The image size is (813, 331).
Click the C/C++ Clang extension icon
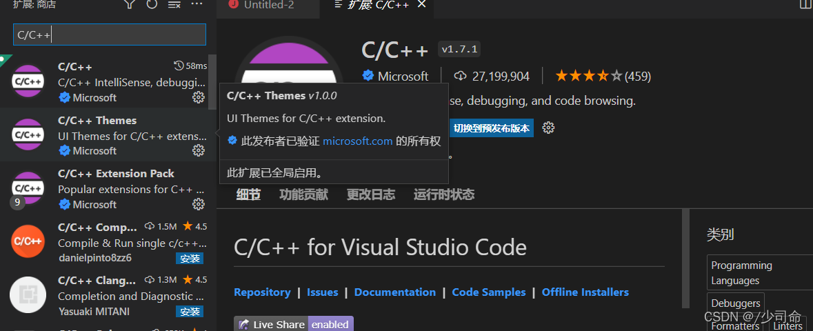[x=28, y=294]
